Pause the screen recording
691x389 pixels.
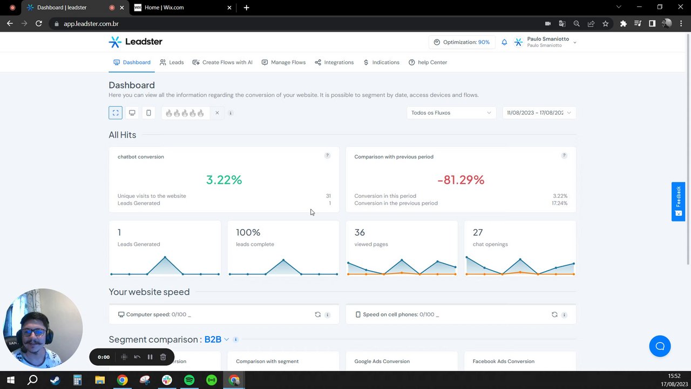coord(150,357)
